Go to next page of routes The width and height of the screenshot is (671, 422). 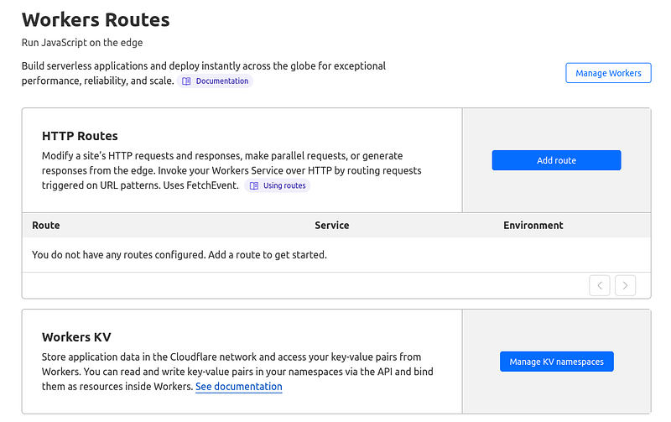click(625, 285)
